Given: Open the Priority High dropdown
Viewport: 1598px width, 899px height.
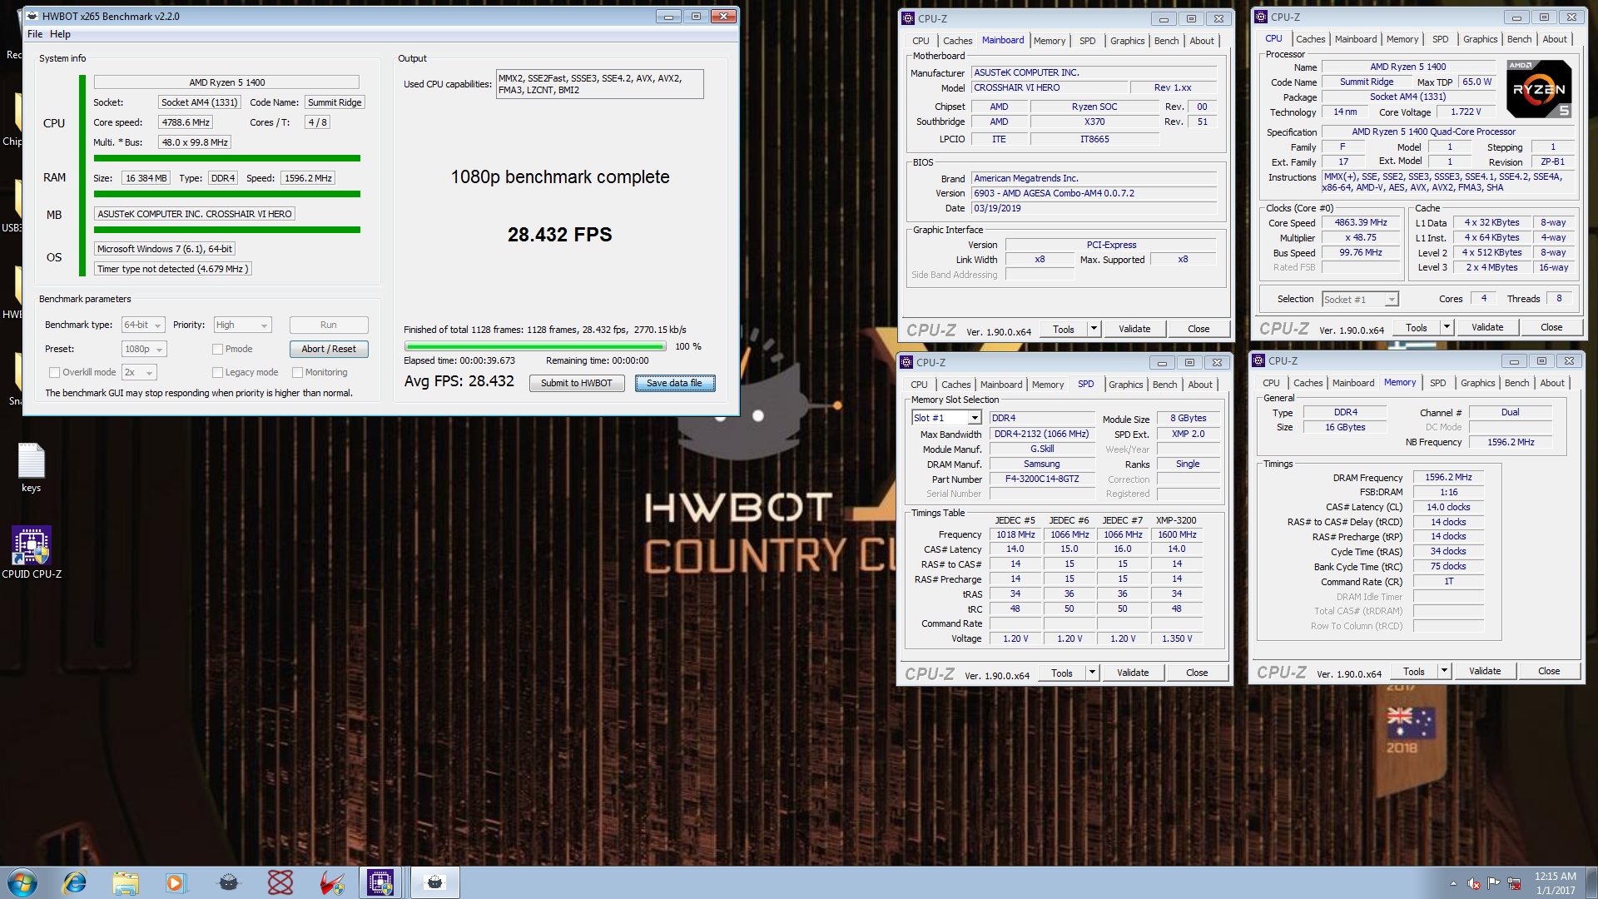Looking at the screenshot, I should [242, 325].
